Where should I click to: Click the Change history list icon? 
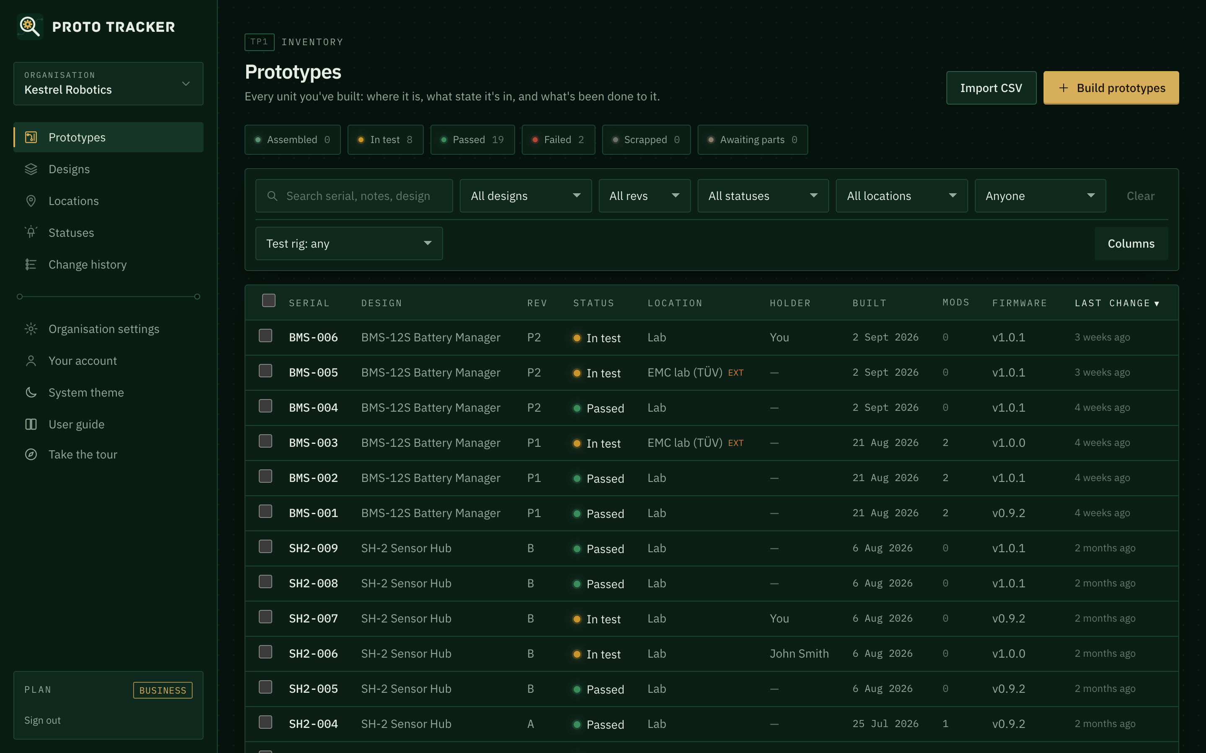(x=31, y=264)
